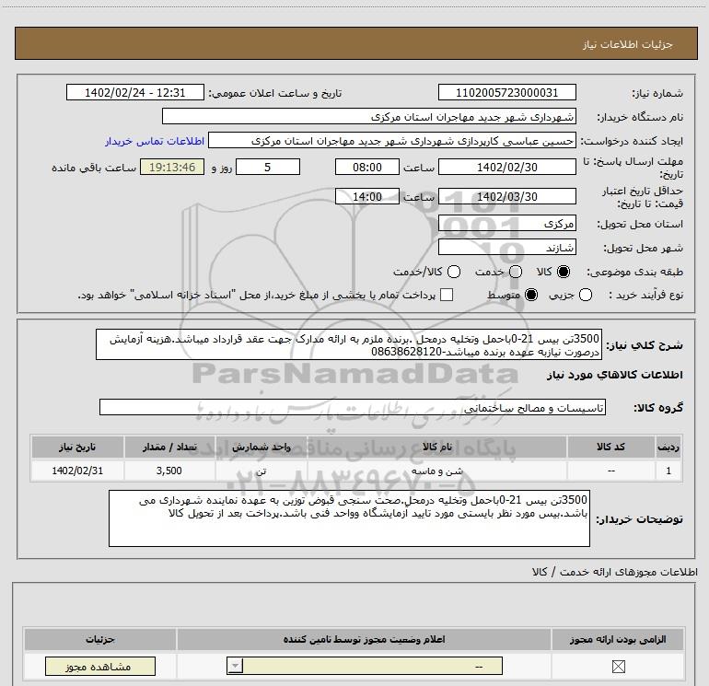The width and height of the screenshot is (709, 686).
Task: Click the remaining days field showing 5
Action: click(x=268, y=167)
